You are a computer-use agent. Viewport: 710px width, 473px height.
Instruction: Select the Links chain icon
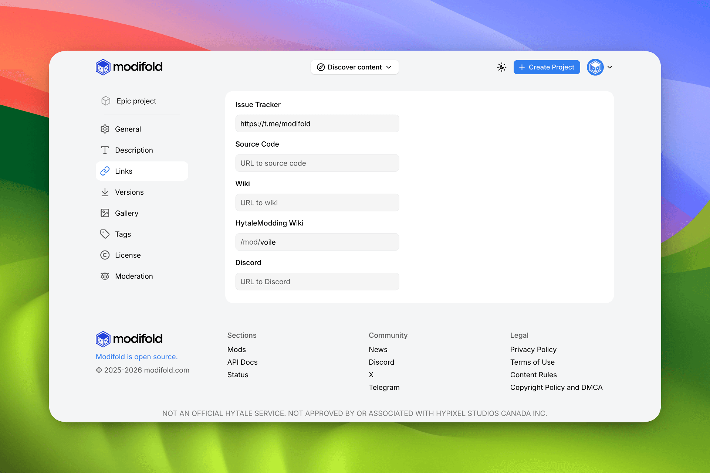[105, 171]
